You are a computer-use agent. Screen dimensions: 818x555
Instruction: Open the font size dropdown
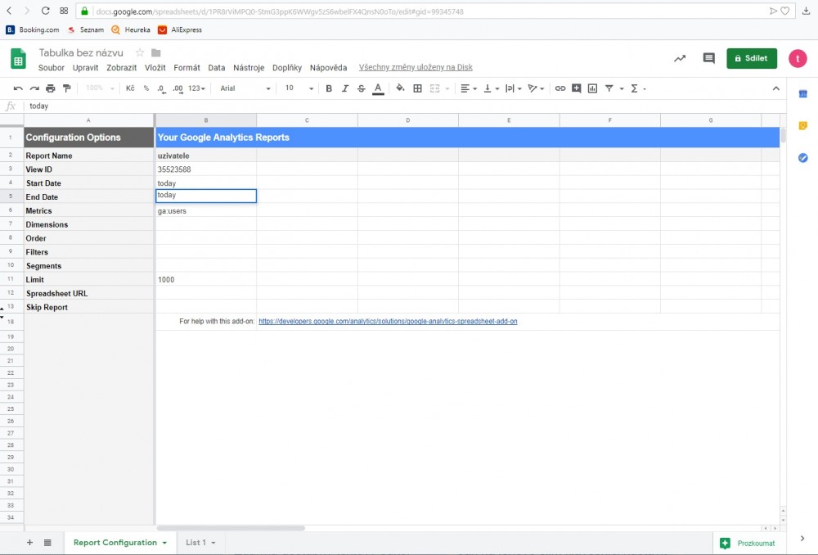(x=299, y=88)
